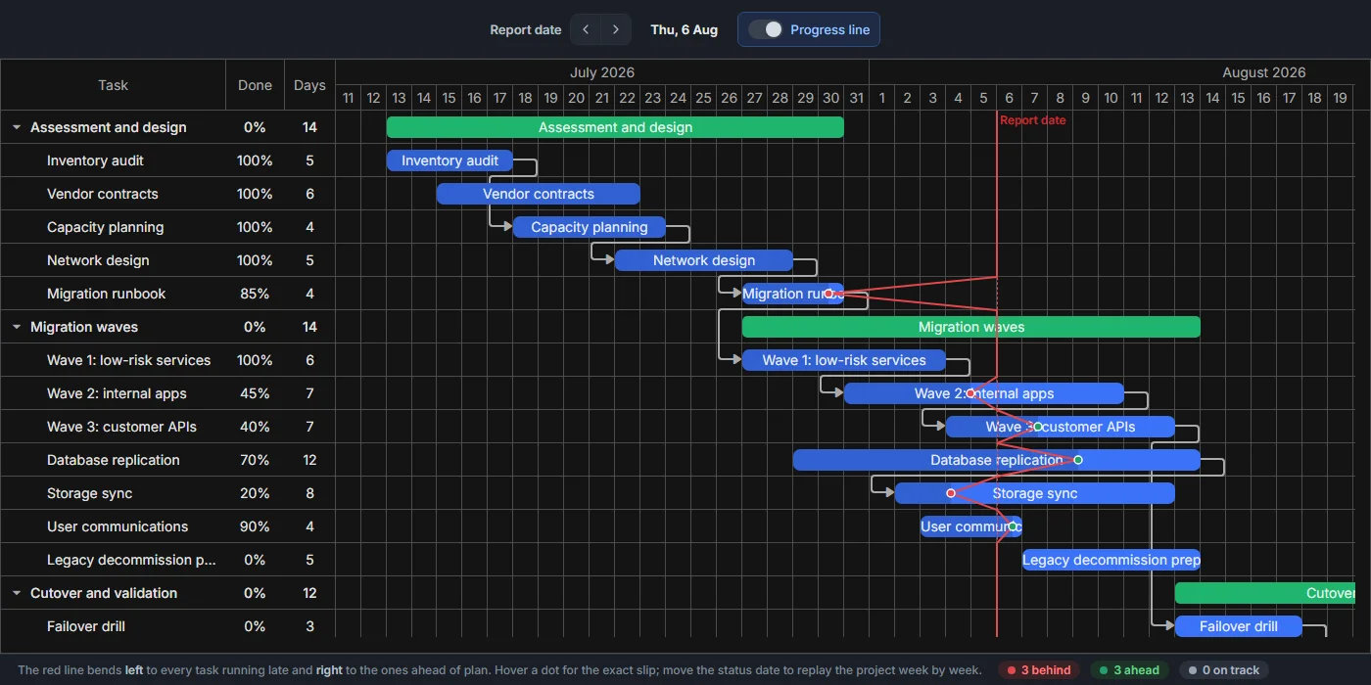Click the 85% done value for Migration runbook
The height and width of the screenshot is (685, 1371).
coord(255,294)
